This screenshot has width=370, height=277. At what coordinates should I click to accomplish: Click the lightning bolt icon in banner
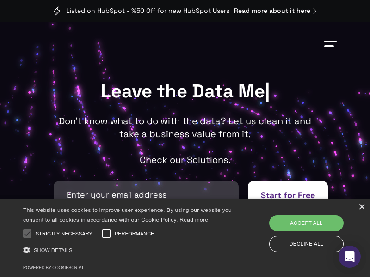[x=57, y=11]
